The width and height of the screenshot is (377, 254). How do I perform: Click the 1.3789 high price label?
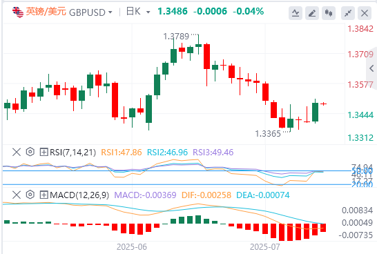pyautogui.click(x=176, y=37)
